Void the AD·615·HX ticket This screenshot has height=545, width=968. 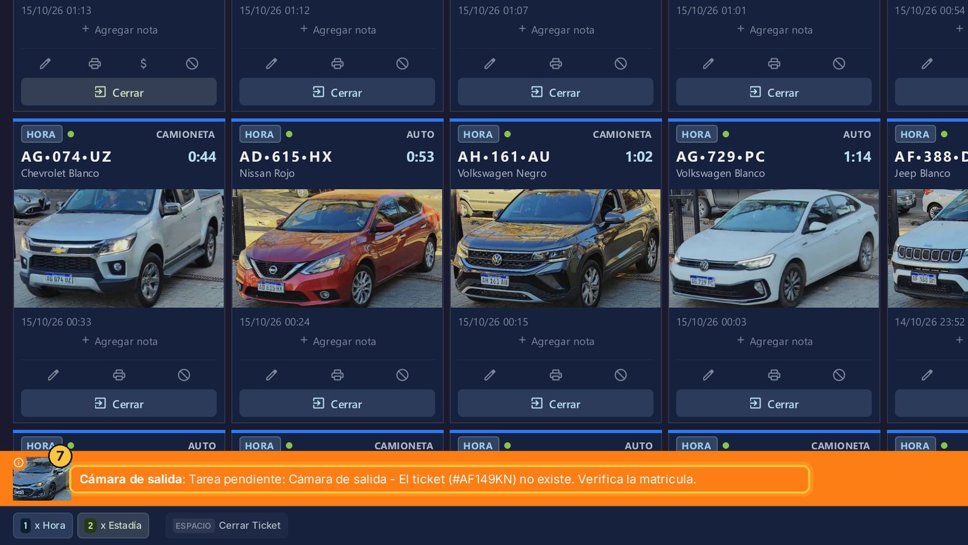402,375
